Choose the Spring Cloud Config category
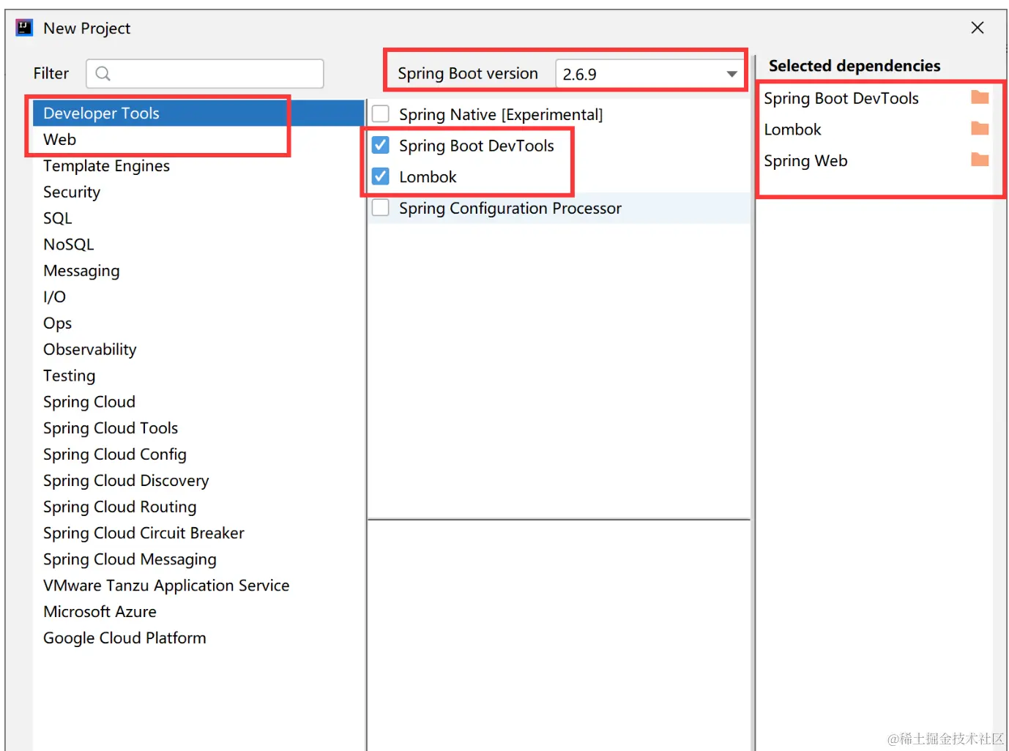The width and height of the screenshot is (1009, 751). (x=198, y=455)
